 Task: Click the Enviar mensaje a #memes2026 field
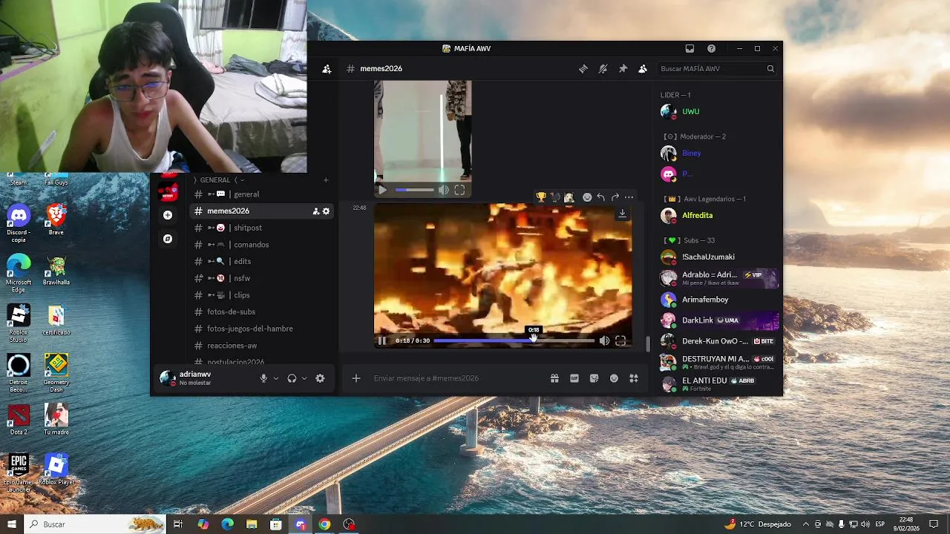(x=456, y=378)
